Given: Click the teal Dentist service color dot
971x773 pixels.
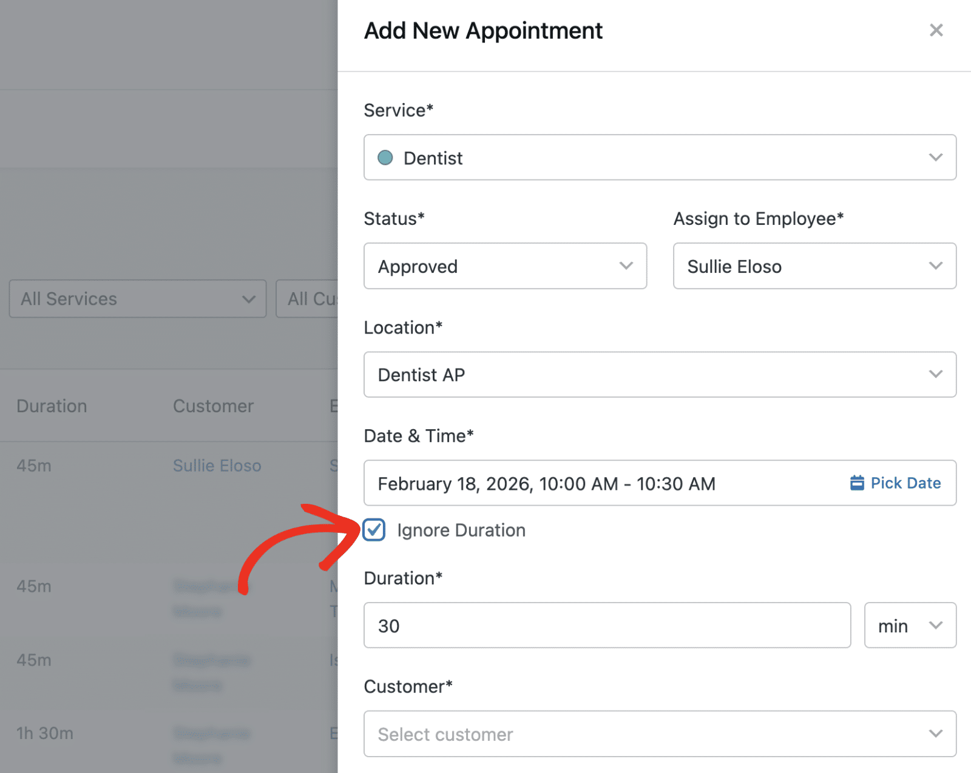Looking at the screenshot, I should [x=385, y=158].
